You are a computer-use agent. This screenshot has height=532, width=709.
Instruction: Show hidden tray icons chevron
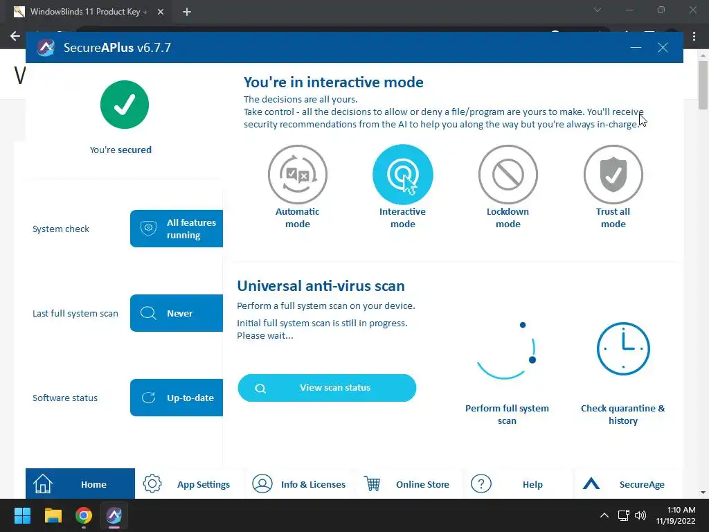click(604, 515)
